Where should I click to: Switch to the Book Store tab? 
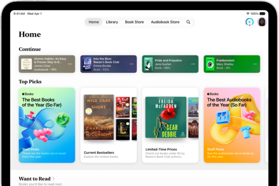click(134, 22)
